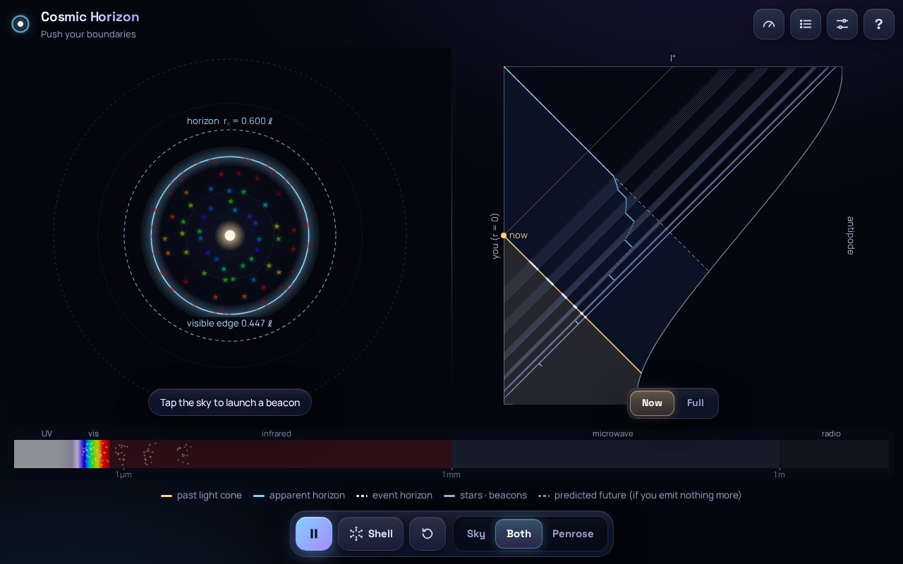
Task: Click the 'UV' spectrum label
Action: coord(47,434)
